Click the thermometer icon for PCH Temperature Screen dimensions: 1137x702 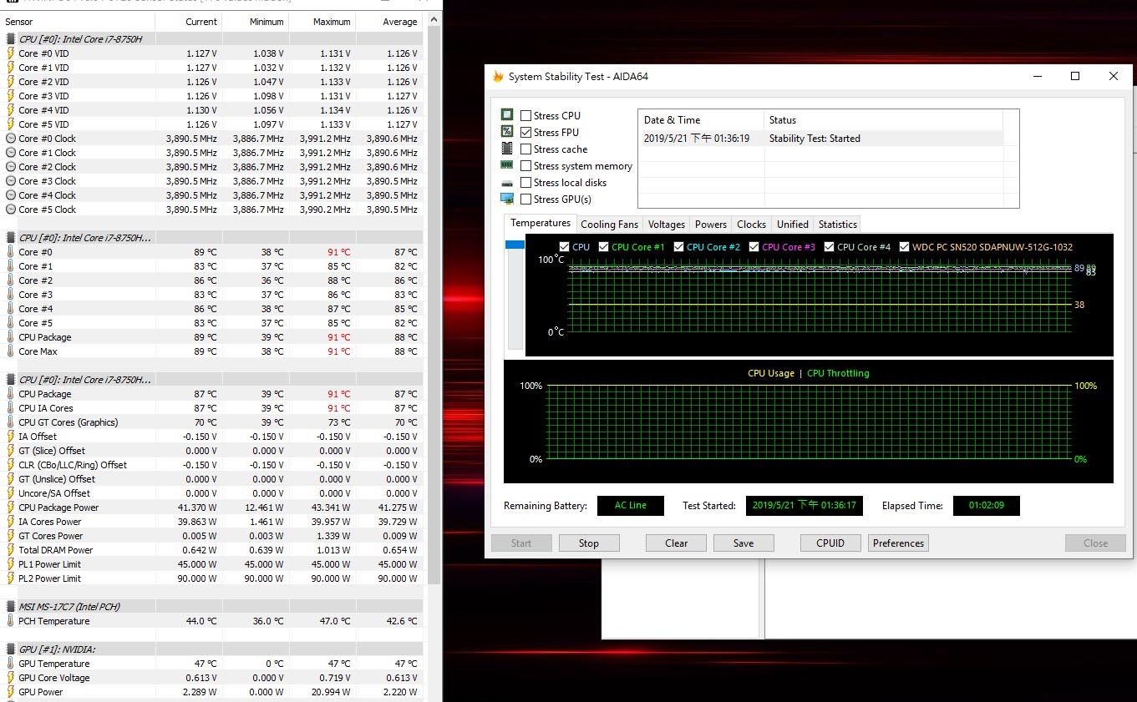coord(11,621)
